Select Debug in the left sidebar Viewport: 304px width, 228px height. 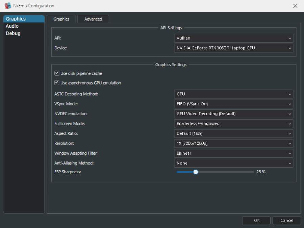point(24,33)
